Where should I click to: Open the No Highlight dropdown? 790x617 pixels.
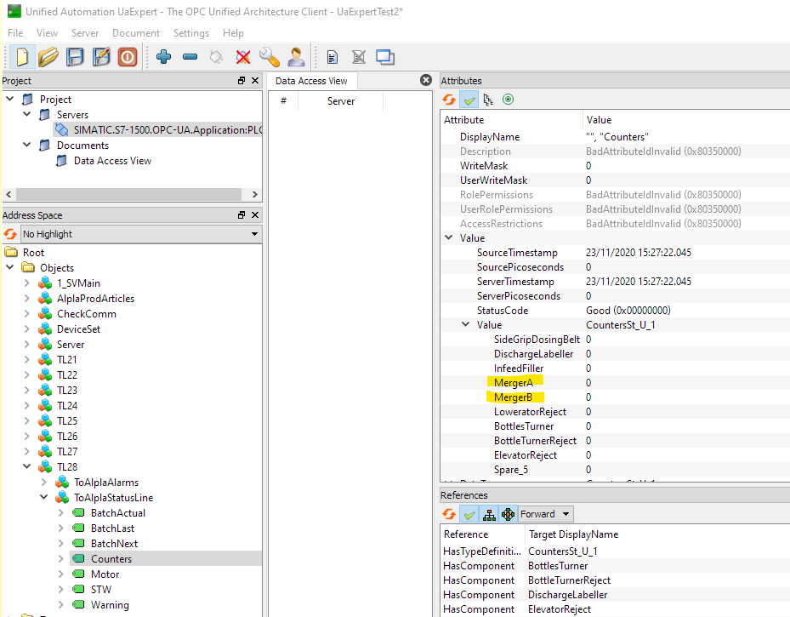pos(140,234)
